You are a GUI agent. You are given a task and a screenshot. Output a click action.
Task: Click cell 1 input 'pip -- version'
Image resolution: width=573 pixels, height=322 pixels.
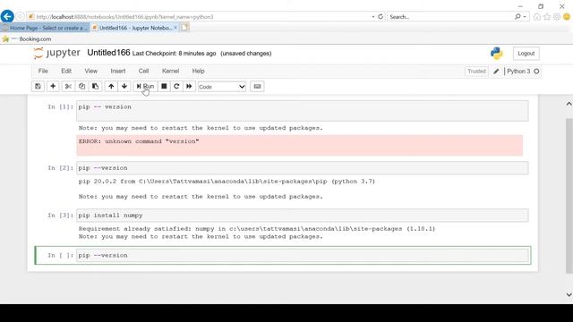point(303,111)
